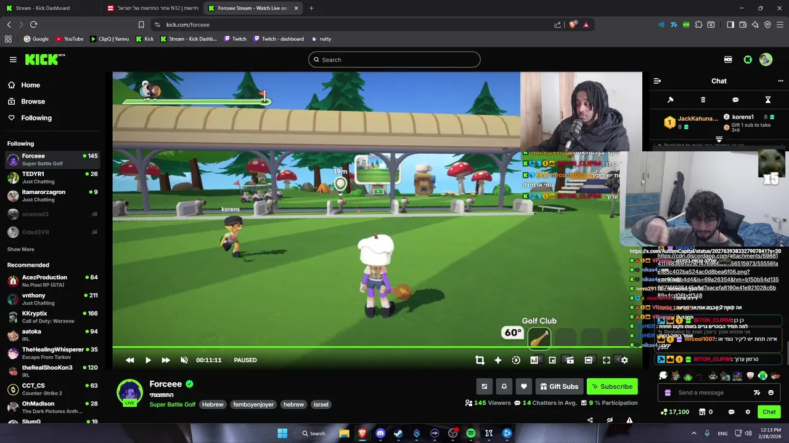Click the green Chat send button
The height and width of the screenshot is (443, 789).
tap(769, 412)
